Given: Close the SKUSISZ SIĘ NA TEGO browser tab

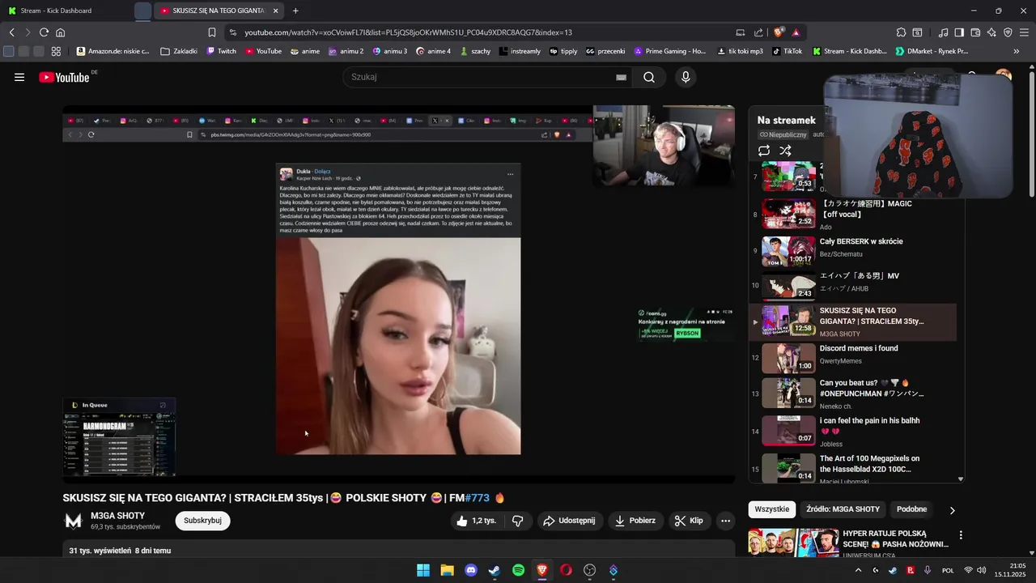Looking at the screenshot, I should click(x=276, y=11).
